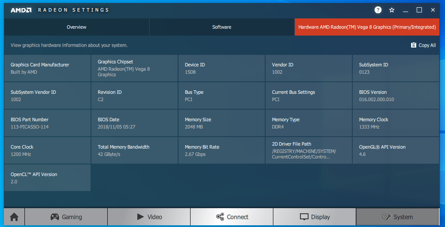Open the System section
The width and height of the screenshot is (445, 227).
click(398, 217)
